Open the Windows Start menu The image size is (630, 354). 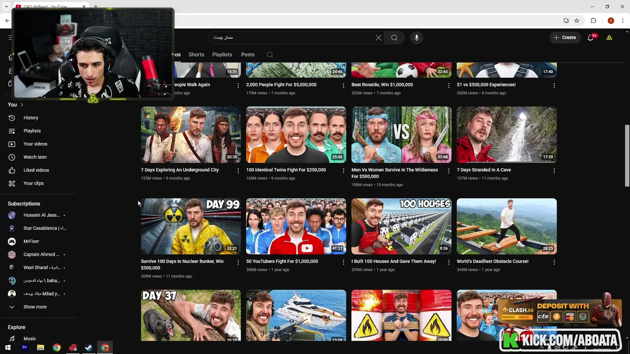pos(7,348)
